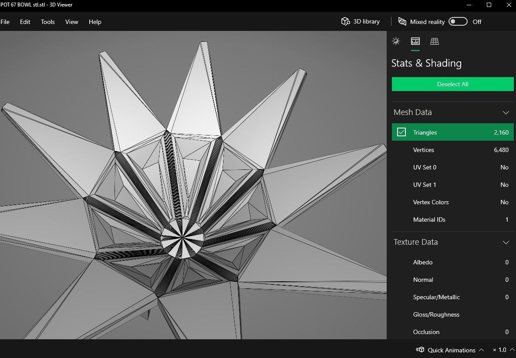Select the Material IDs row
This screenshot has height=358, width=516.
[452, 220]
